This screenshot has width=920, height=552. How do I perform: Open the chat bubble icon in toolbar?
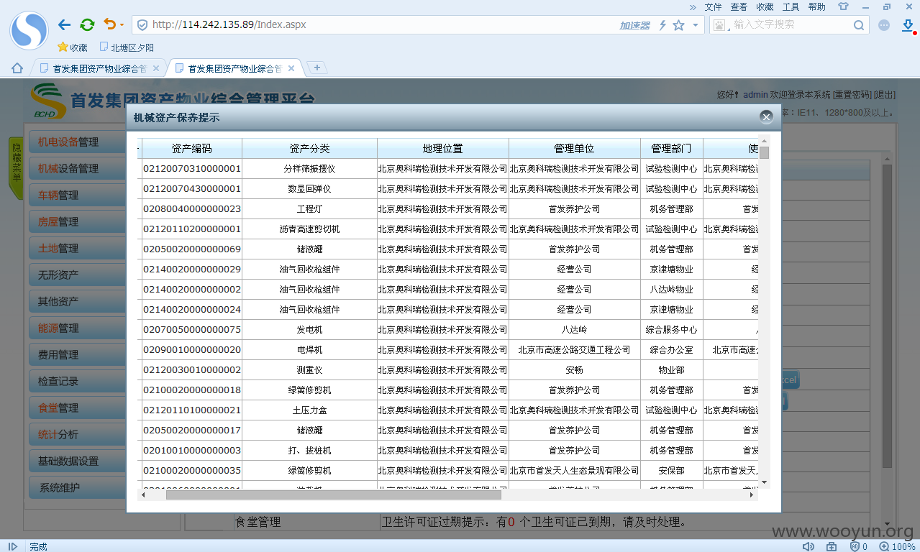coord(884,25)
